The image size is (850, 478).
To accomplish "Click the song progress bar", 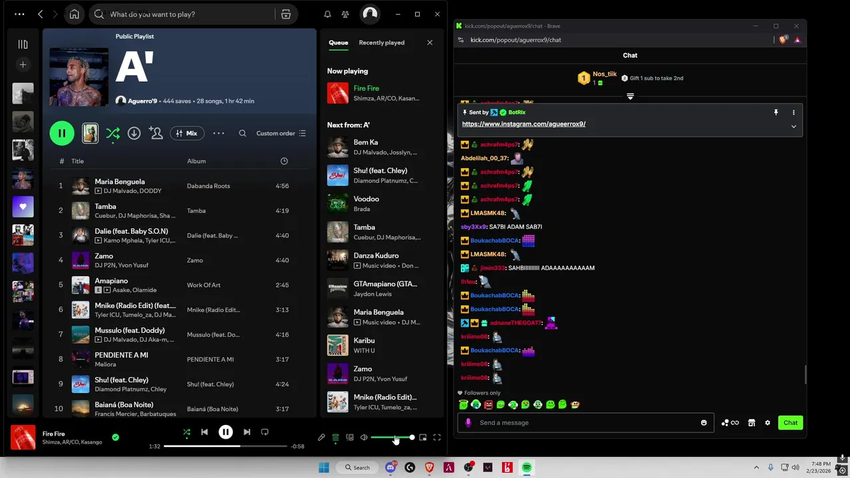I will 225,446.
